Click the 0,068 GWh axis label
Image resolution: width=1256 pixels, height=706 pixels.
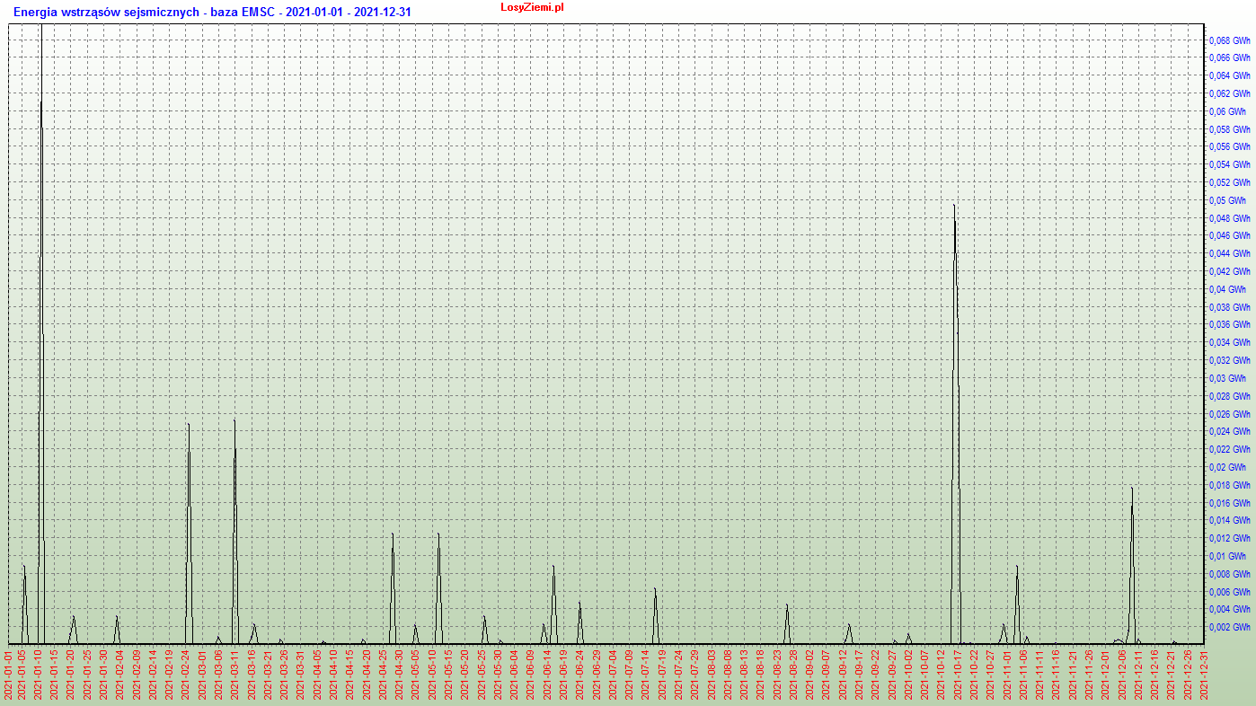tap(1229, 40)
